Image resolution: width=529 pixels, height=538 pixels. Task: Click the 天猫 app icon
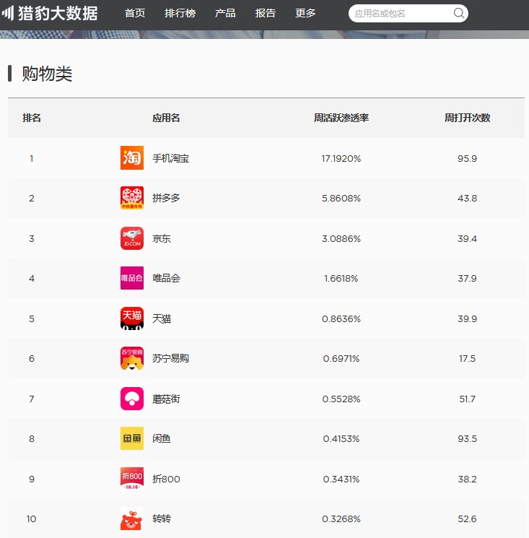point(132,318)
